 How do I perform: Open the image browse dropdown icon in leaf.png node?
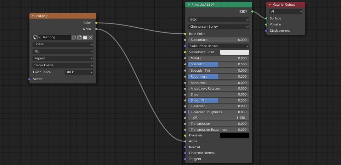[37, 37]
